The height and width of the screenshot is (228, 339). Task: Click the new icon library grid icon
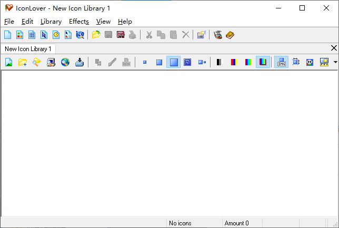[32, 35]
